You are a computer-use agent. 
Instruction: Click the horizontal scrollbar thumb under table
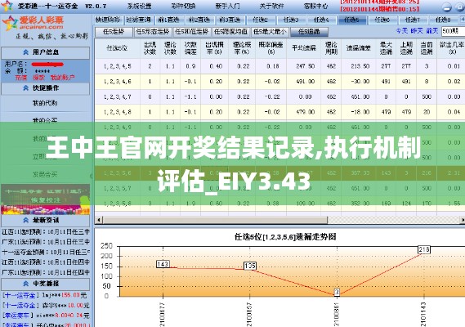(215, 220)
